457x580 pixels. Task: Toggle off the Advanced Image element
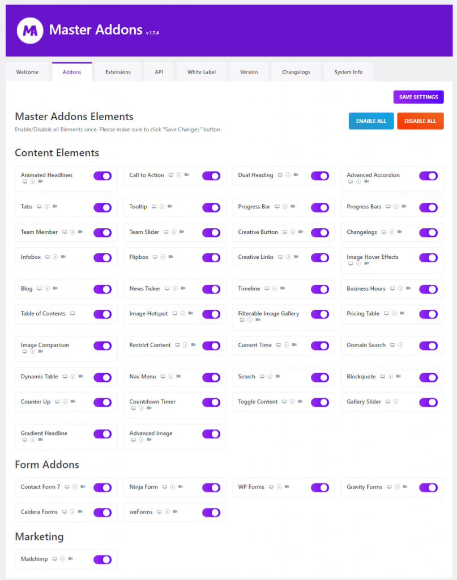(x=211, y=434)
